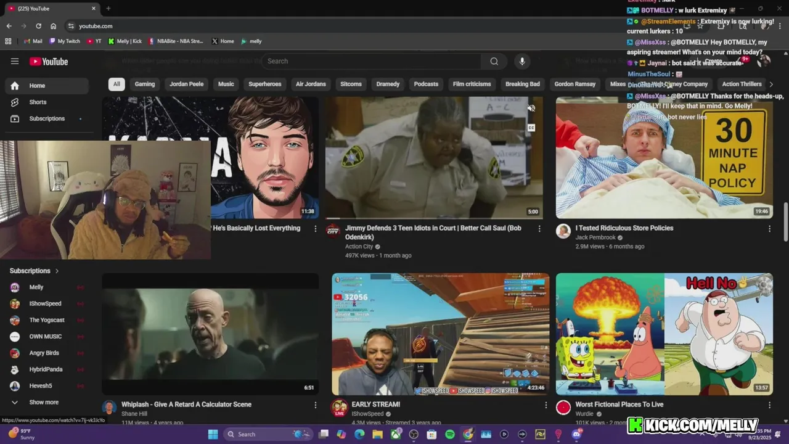The height and width of the screenshot is (444, 789).
Task: Select the All filter chip
Action: (x=117, y=84)
